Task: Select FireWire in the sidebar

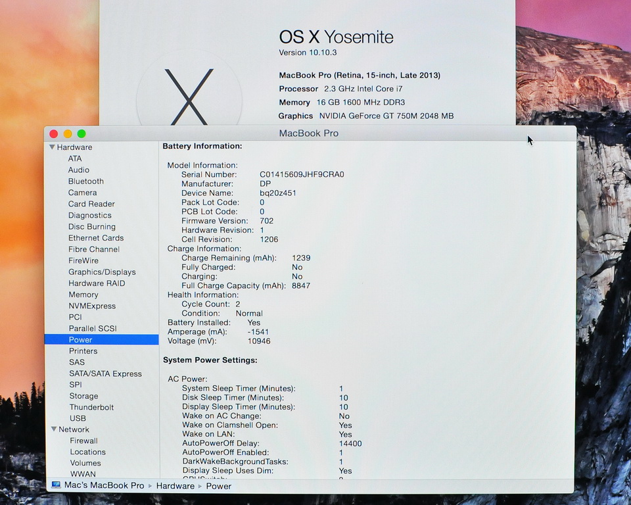Action: coord(83,260)
